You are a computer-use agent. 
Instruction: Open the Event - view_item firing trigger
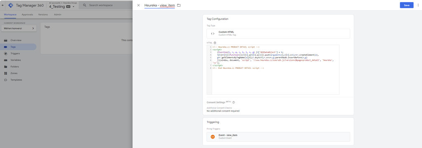pyautogui.click(x=278, y=137)
